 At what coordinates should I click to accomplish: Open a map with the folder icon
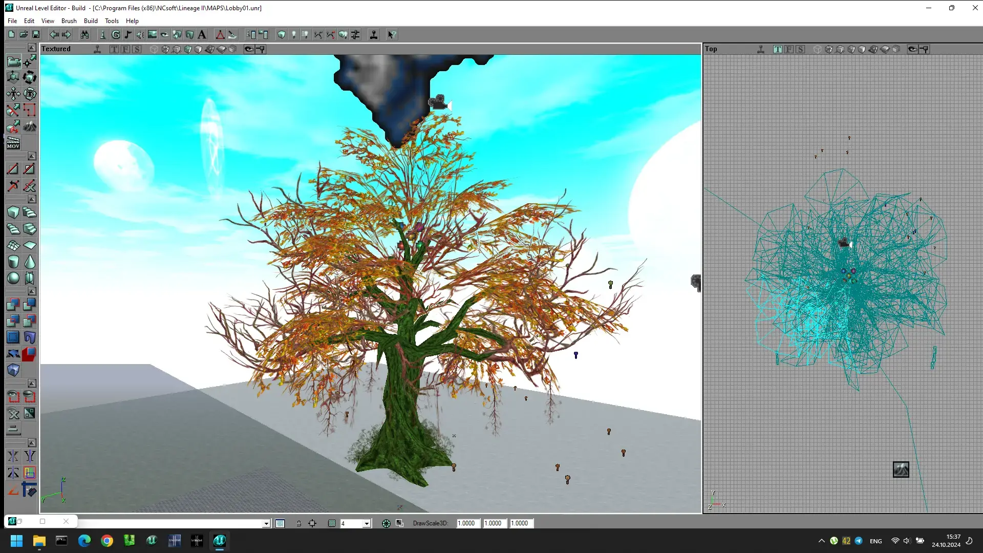tap(24, 34)
